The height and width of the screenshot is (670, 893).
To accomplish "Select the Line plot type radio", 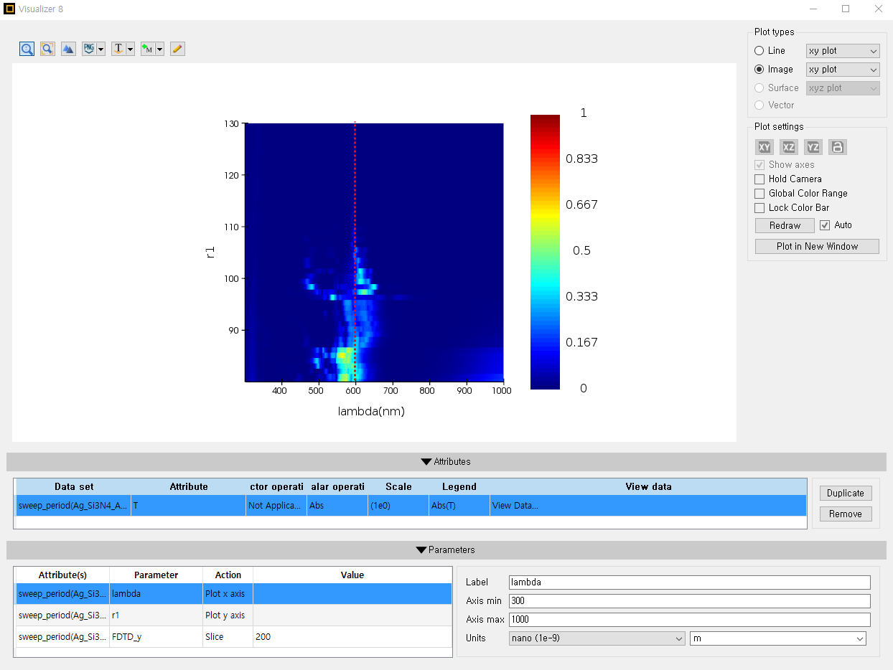I will point(759,51).
